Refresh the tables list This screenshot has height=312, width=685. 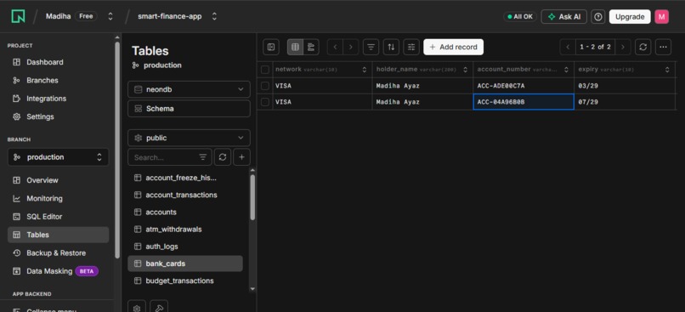[223, 157]
